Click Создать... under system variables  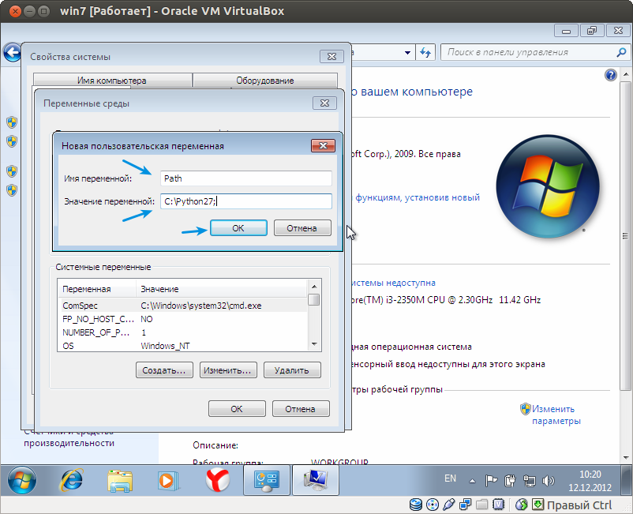(164, 370)
